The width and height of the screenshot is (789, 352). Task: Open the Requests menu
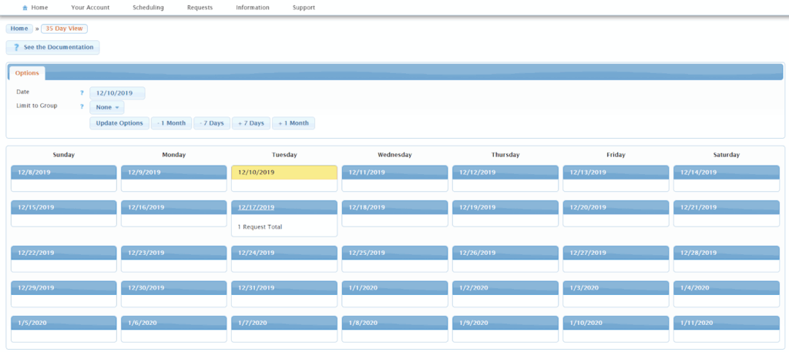(200, 8)
